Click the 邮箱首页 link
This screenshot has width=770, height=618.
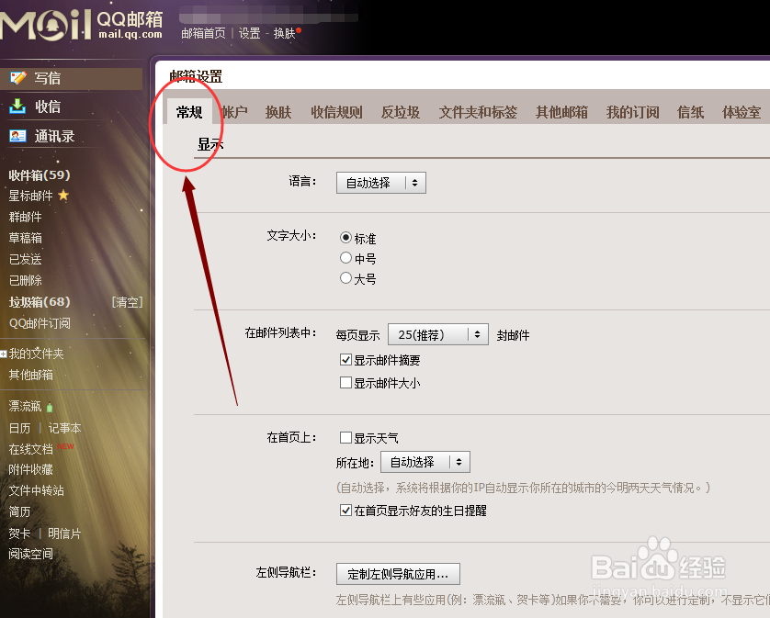[x=203, y=33]
